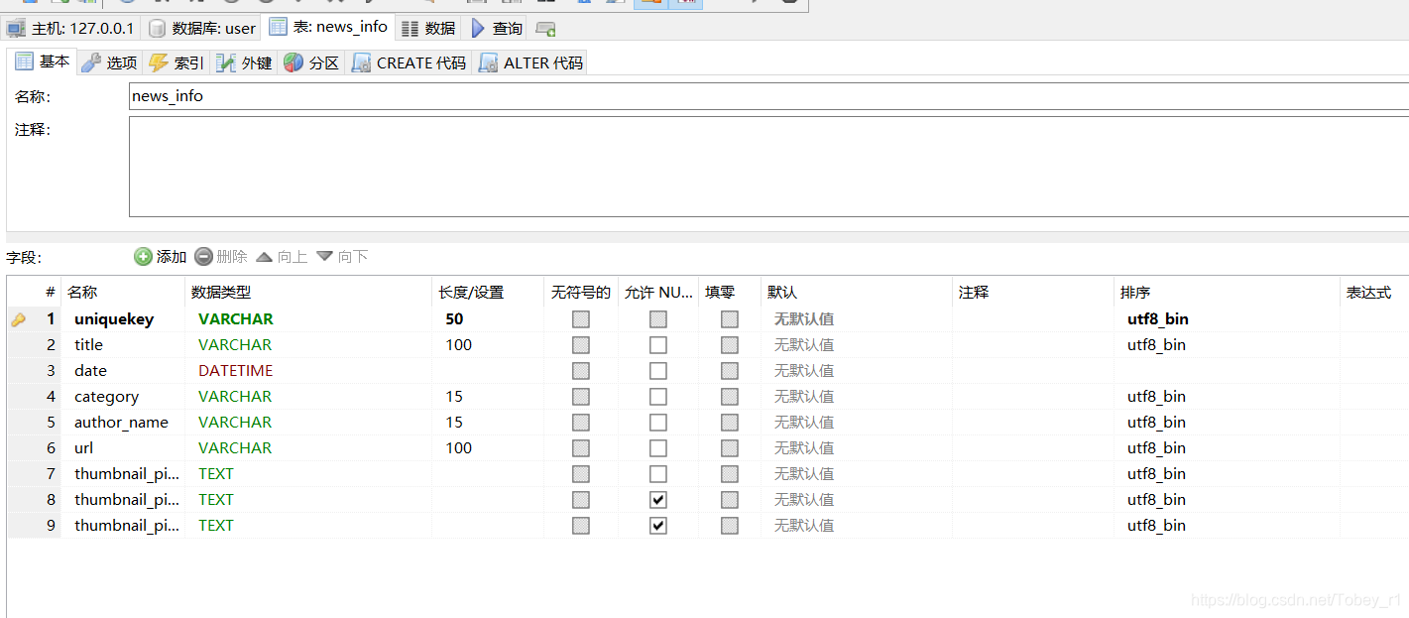Toggle allow NULL for url

point(658,448)
